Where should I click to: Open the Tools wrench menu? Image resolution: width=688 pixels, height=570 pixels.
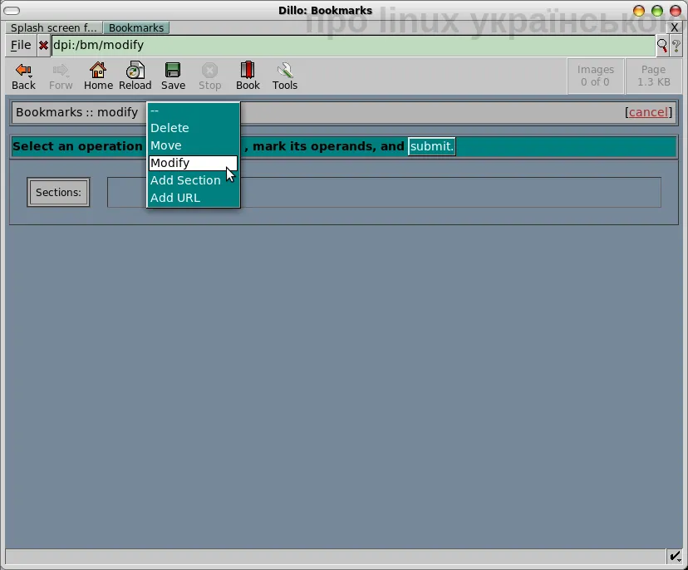point(285,76)
